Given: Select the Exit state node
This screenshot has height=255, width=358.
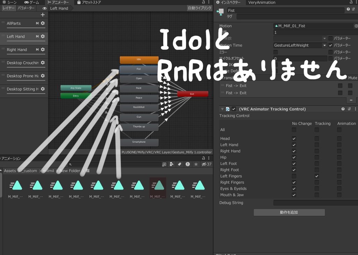Looking at the screenshot, I should (x=193, y=94).
